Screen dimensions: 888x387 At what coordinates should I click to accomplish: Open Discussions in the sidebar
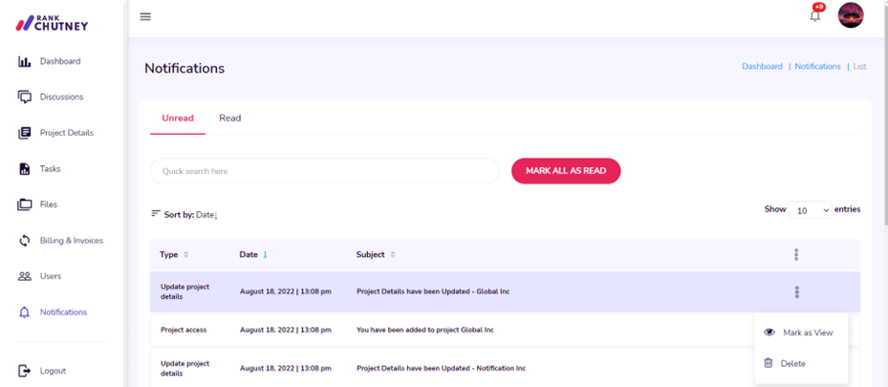click(x=61, y=97)
